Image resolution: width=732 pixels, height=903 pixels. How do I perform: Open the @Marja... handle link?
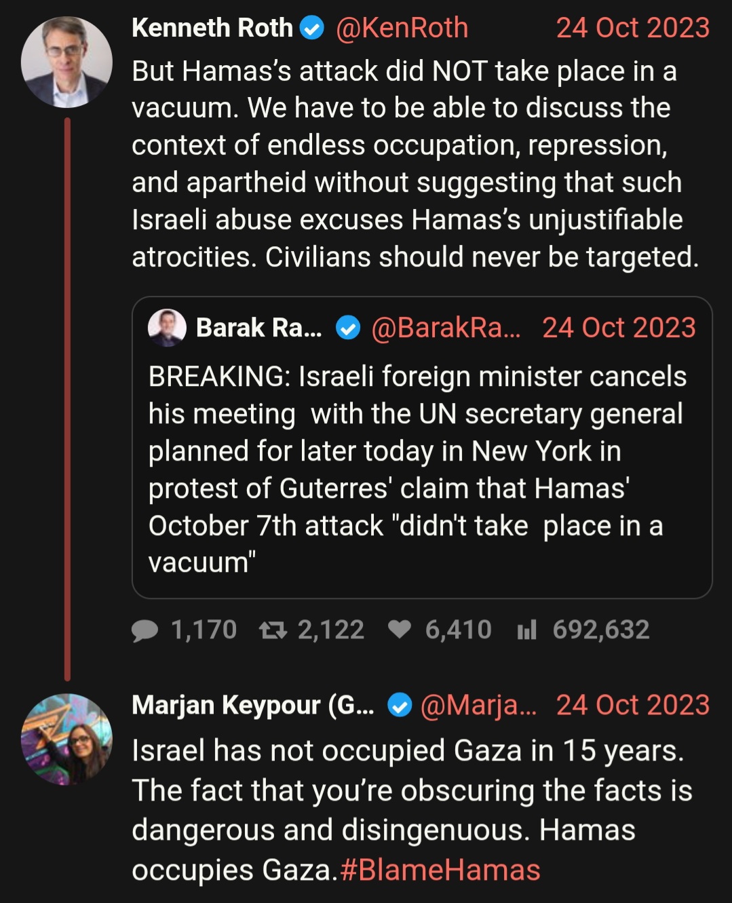[478, 706]
